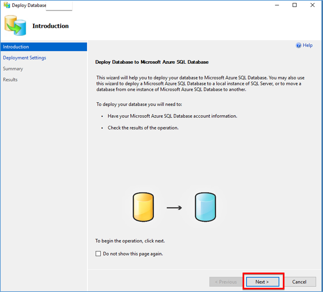
Task: Click the 'This wizard will help you' paragraph
Action: [x=200, y=84]
